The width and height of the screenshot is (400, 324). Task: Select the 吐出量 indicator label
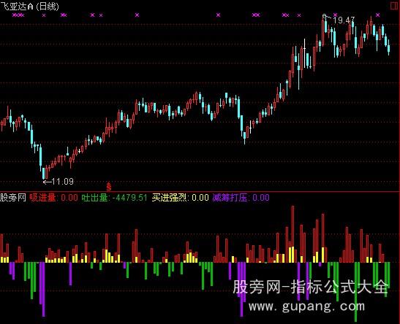(94, 198)
